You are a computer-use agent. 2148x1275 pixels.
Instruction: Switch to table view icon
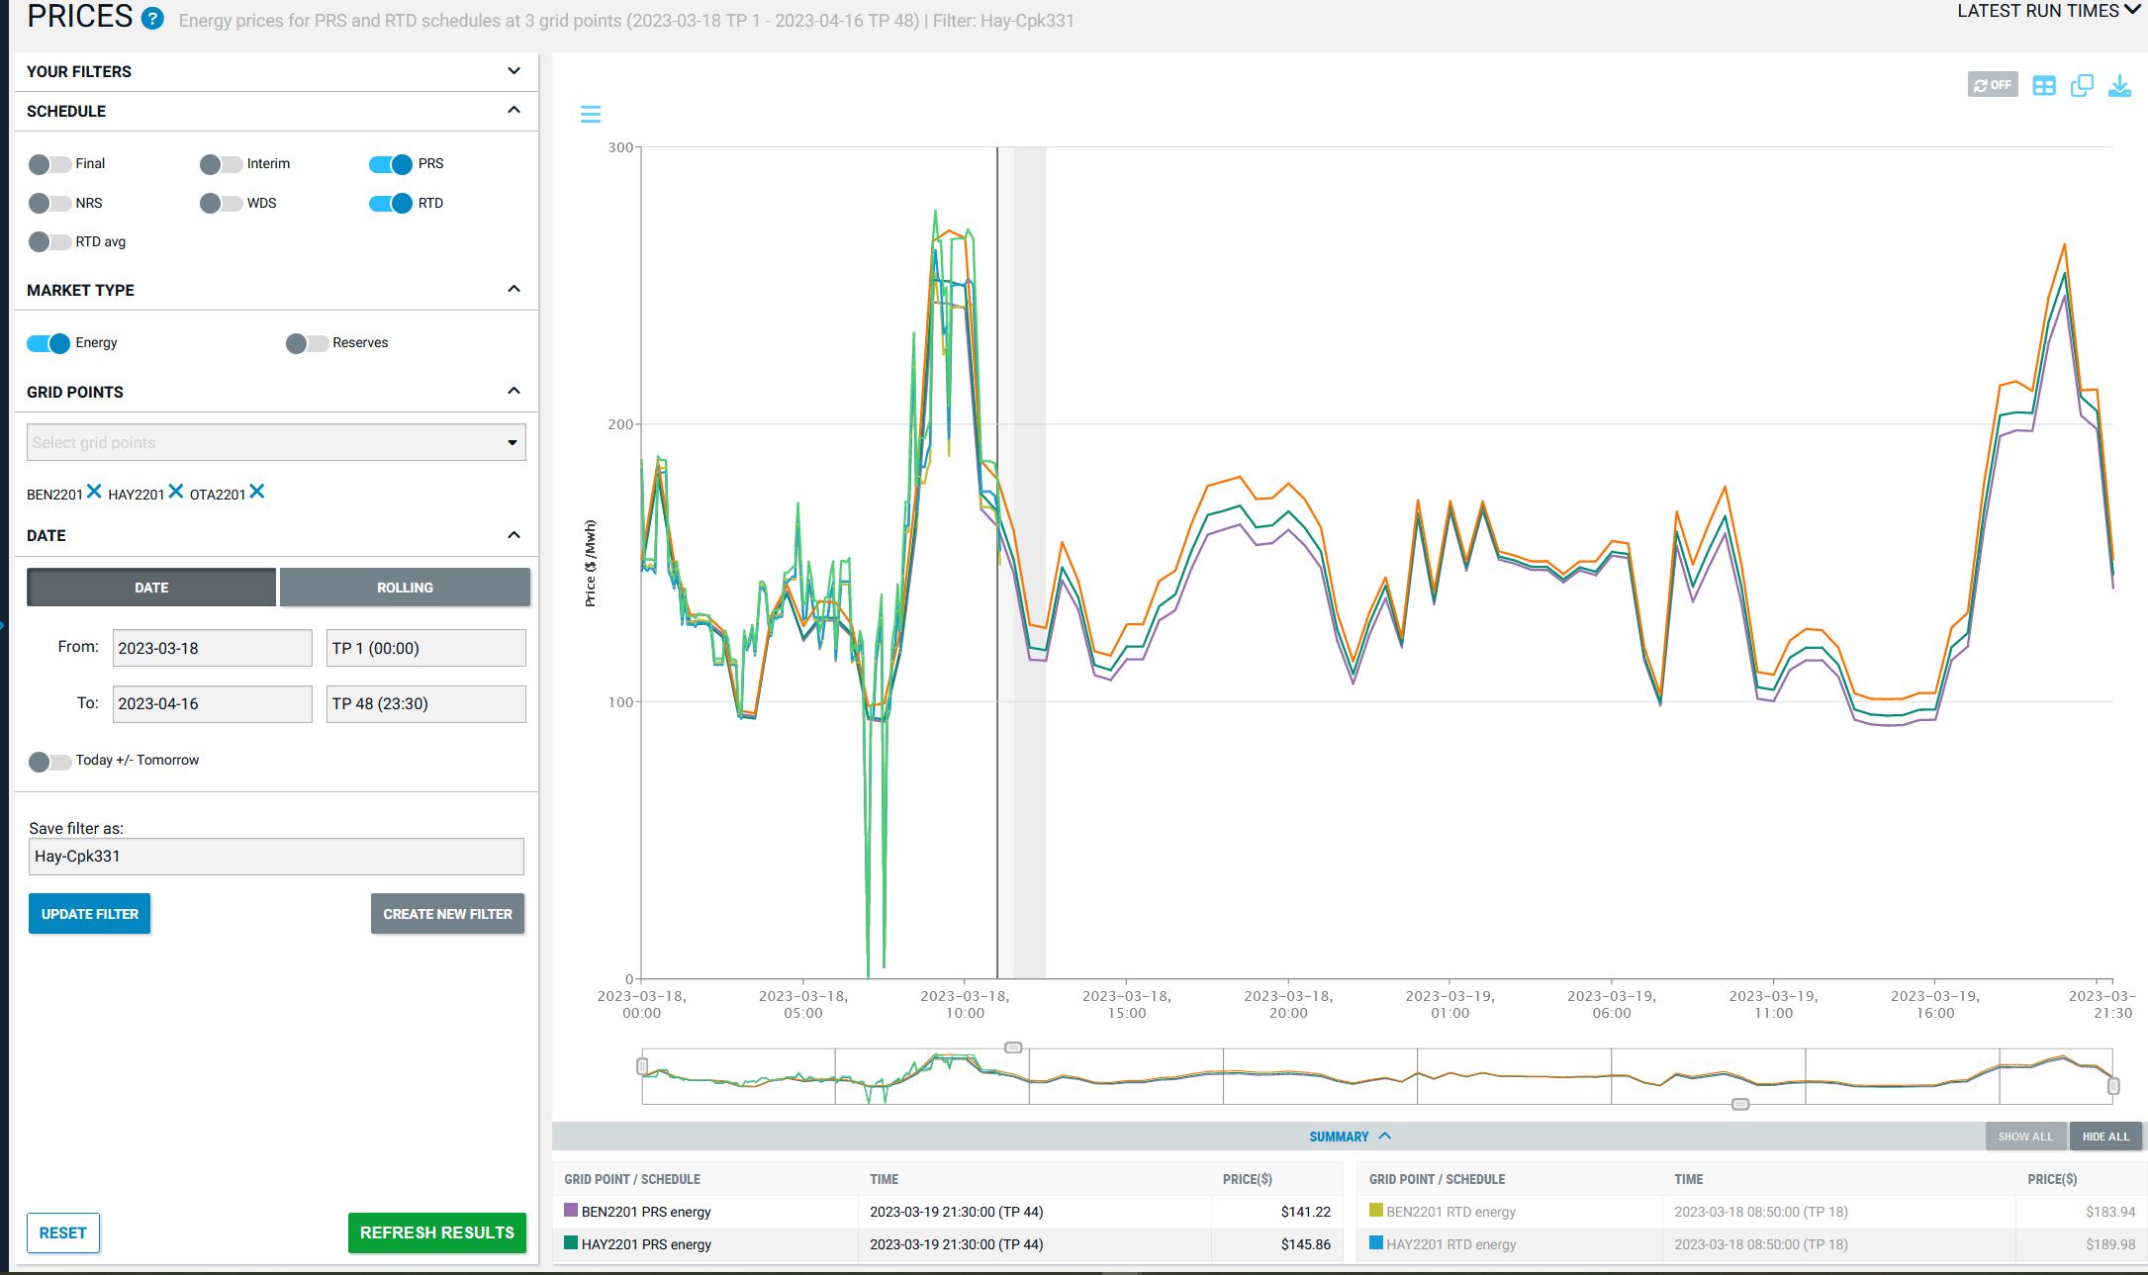click(2044, 86)
